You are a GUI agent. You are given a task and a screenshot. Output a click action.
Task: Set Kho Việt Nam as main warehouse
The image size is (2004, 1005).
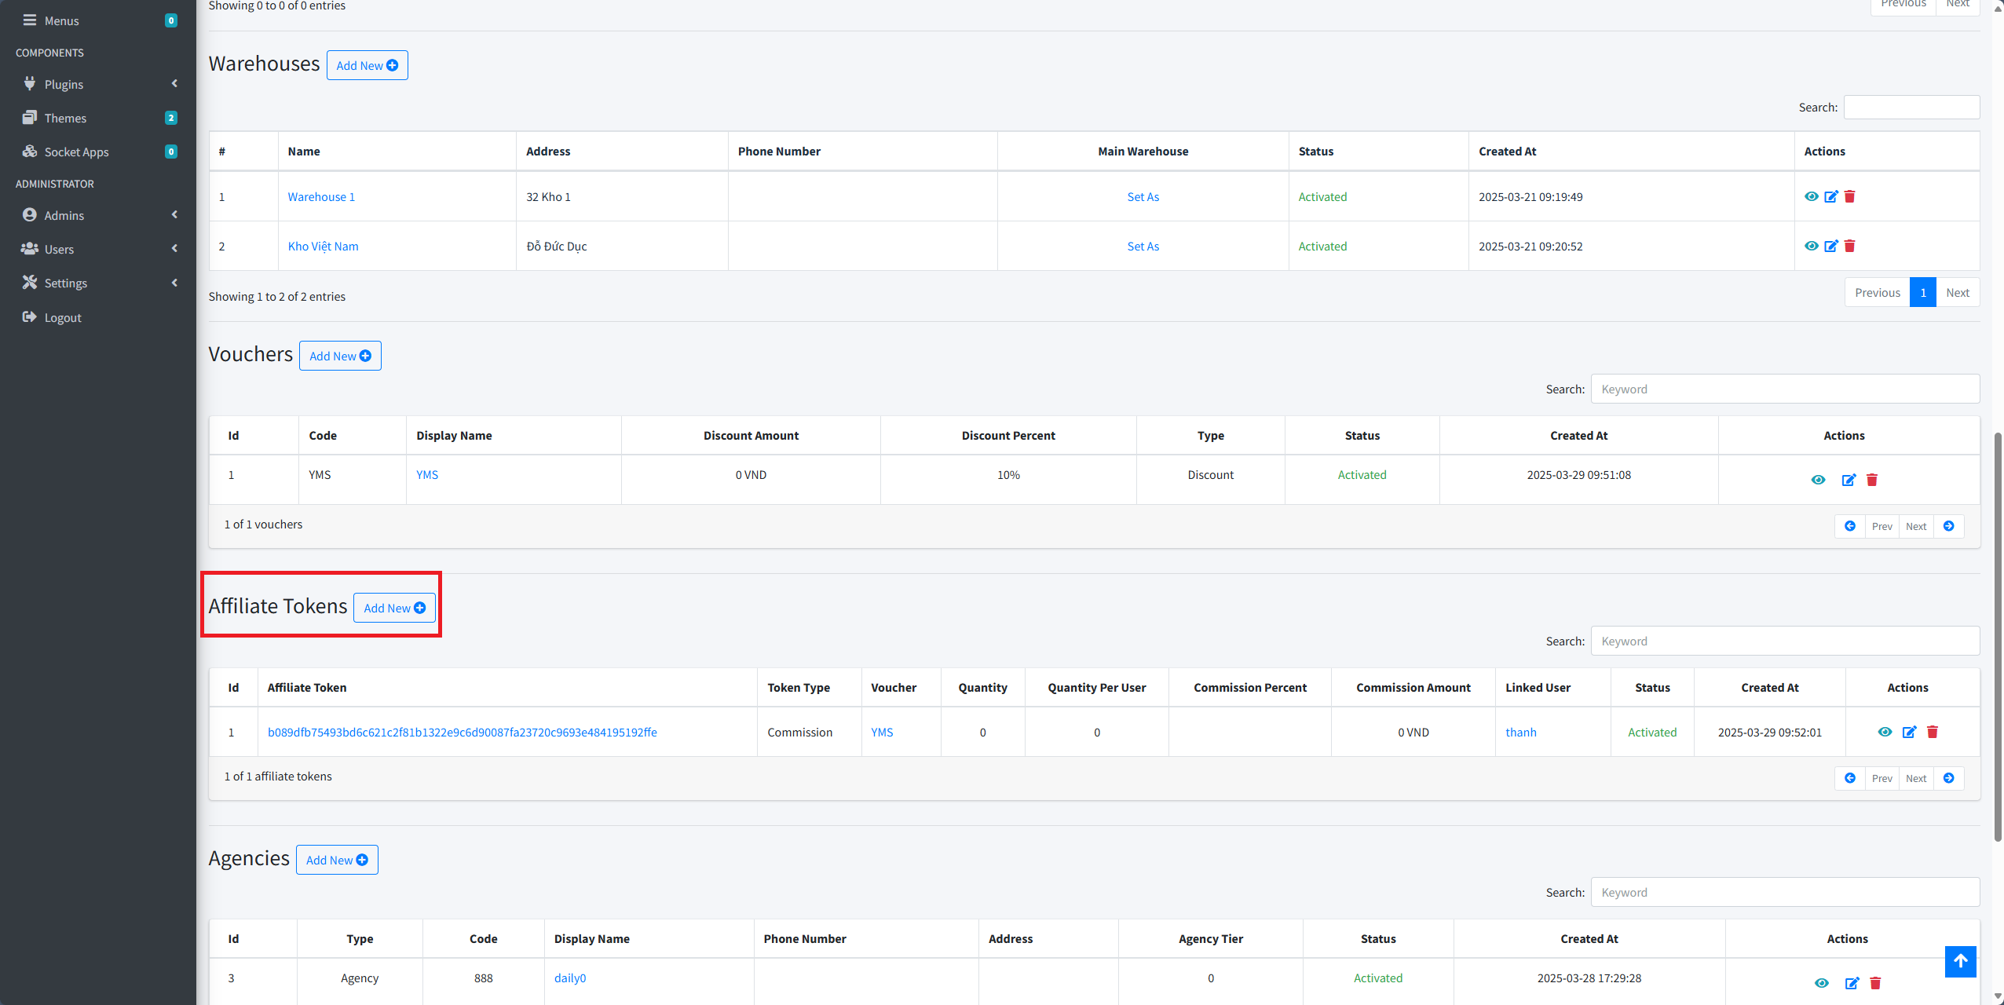click(x=1143, y=246)
